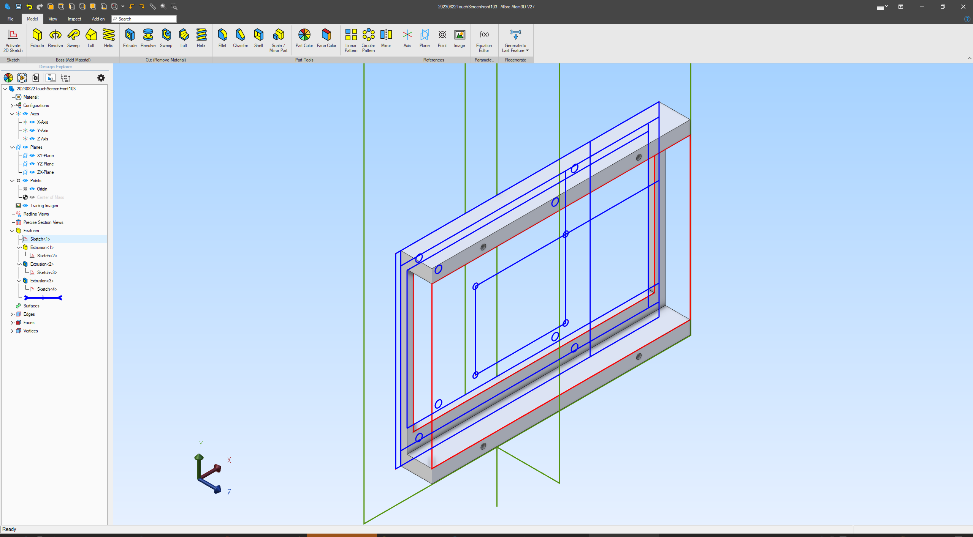The height and width of the screenshot is (537, 973).
Task: Select Sketch<4> in the feature tree
Action: 47,289
